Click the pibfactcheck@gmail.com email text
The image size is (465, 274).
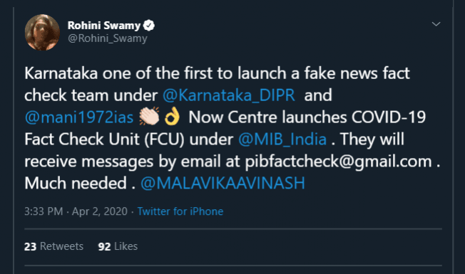(338, 162)
